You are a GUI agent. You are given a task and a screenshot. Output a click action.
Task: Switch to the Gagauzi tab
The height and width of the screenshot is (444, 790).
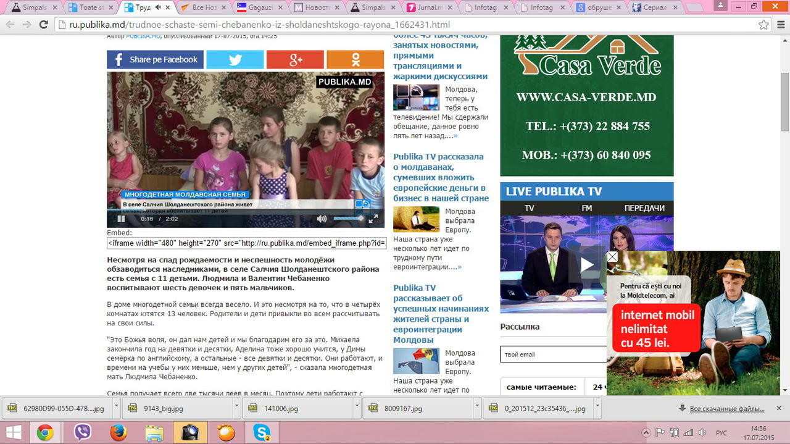click(x=260, y=7)
